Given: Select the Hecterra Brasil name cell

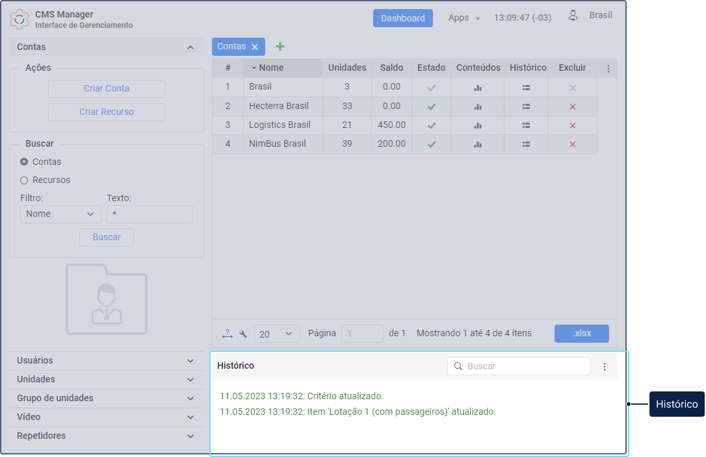Looking at the screenshot, I should pyautogui.click(x=283, y=106).
